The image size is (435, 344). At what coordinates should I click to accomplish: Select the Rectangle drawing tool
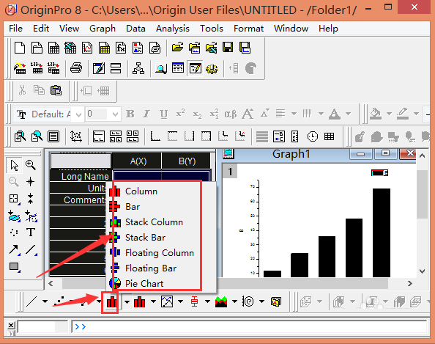14,267
